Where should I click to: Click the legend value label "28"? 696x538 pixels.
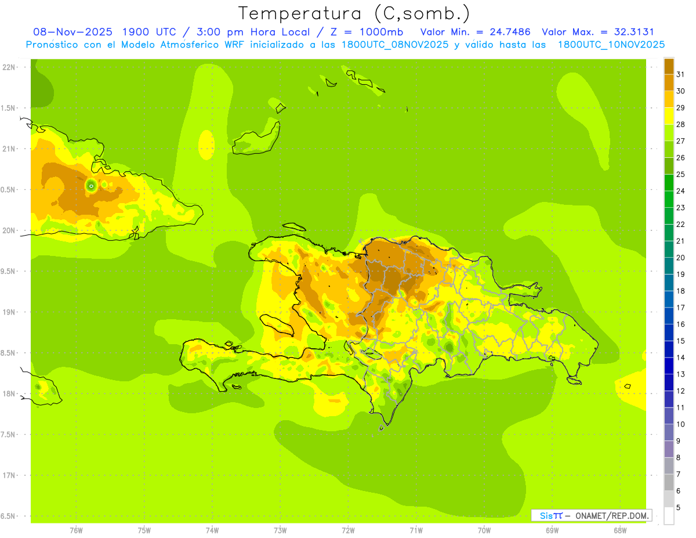680,124
